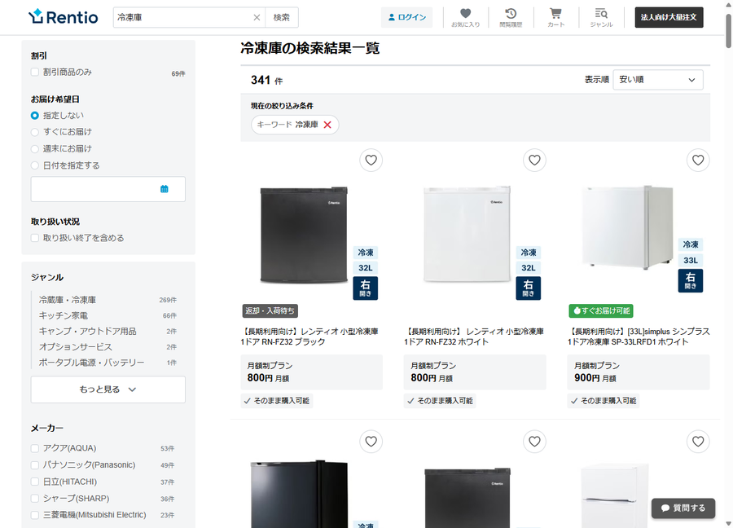Image resolution: width=733 pixels, height=528 pixels.
Task: Expand genres with もっと見る
Action: click(x=108, y=389)
